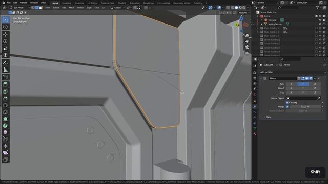Select the Rip Region tool
Viewport: 328px width, 184px height.
click(5, 160)
